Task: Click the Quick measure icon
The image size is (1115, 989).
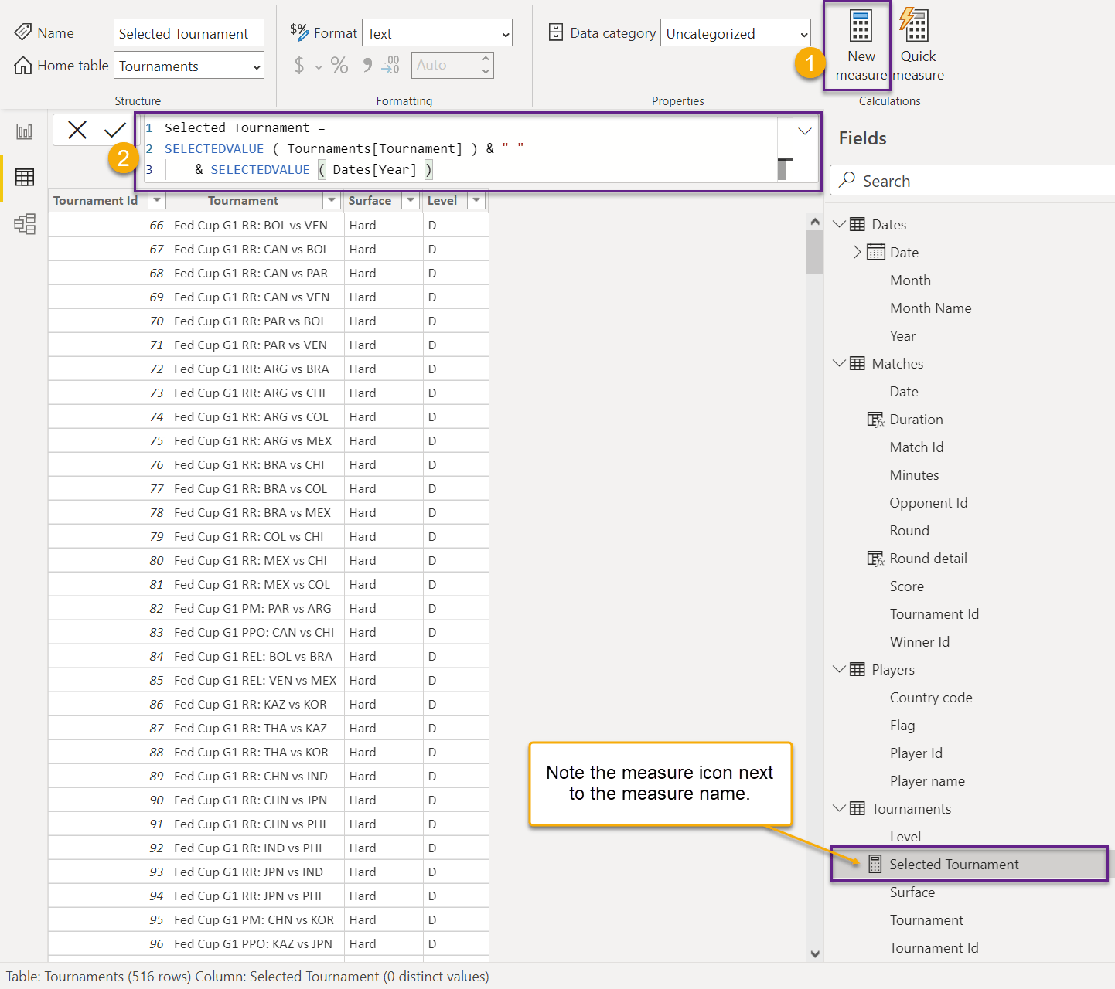Action: point(915,25)
